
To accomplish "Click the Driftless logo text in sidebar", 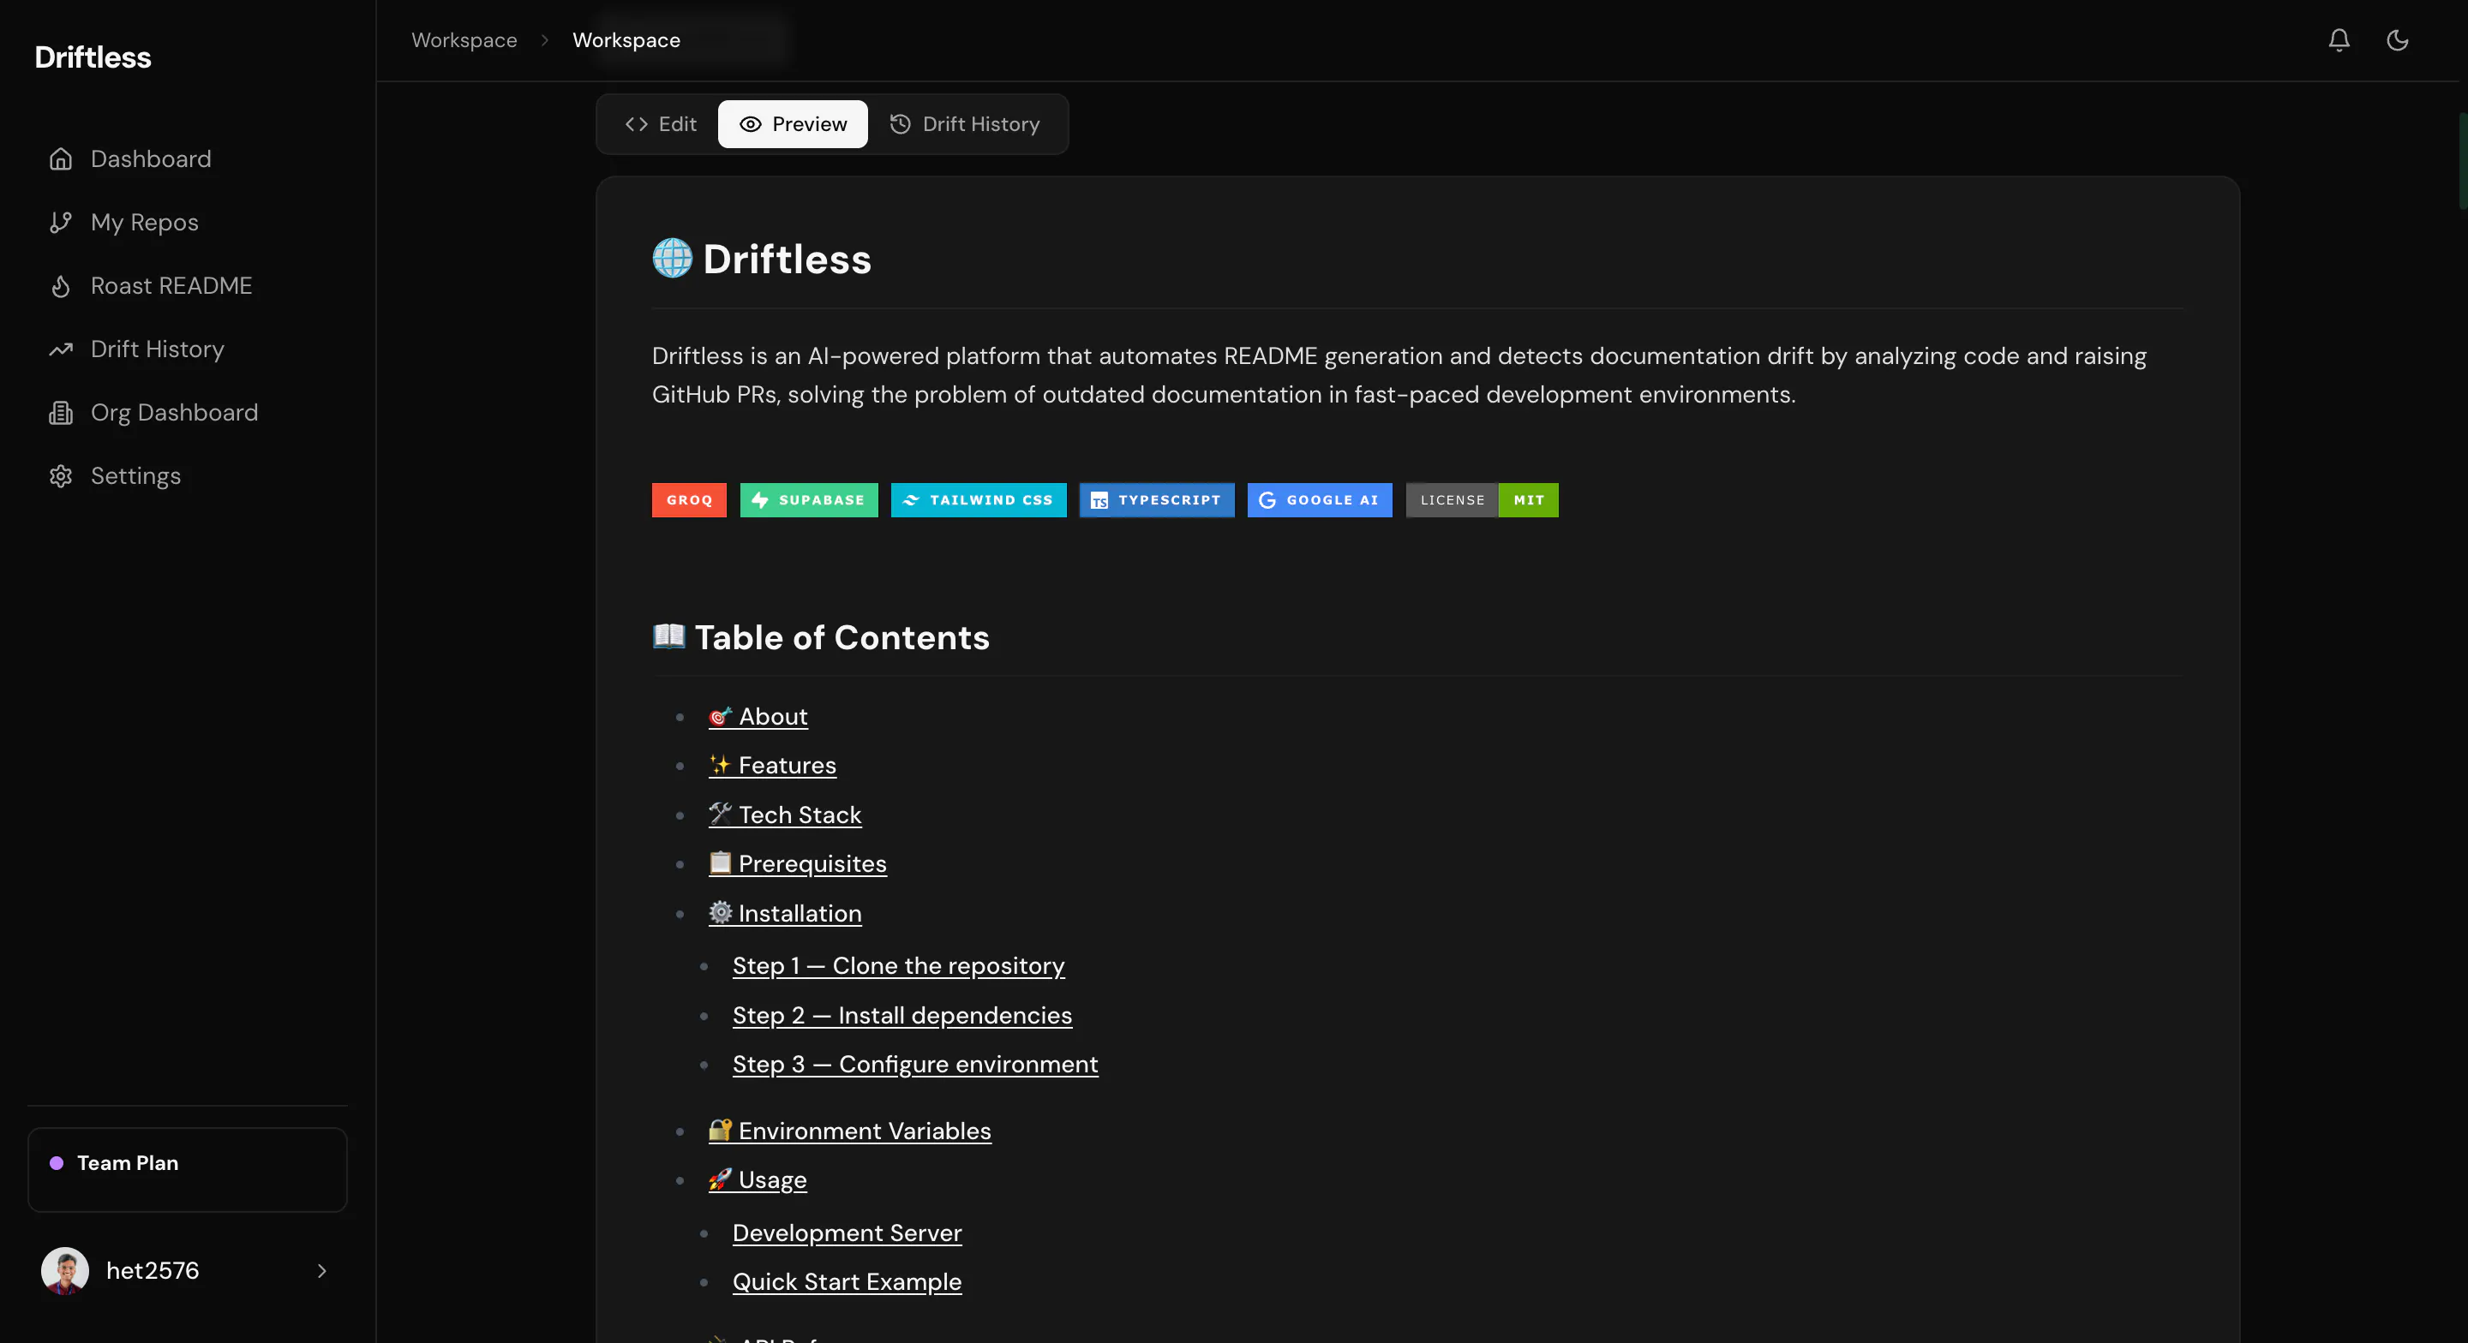I will [x=93, y=57].
